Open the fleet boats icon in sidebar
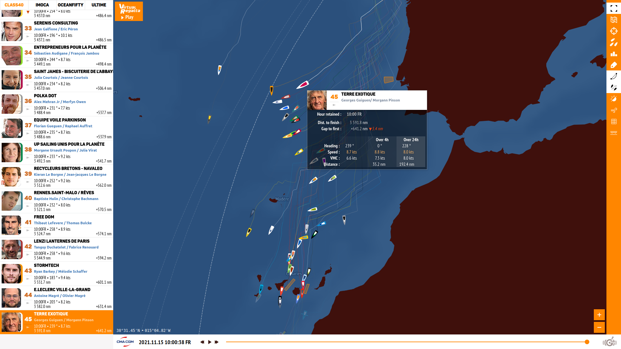Viewport: 621px width, 349px height. (x=614, y=42)
